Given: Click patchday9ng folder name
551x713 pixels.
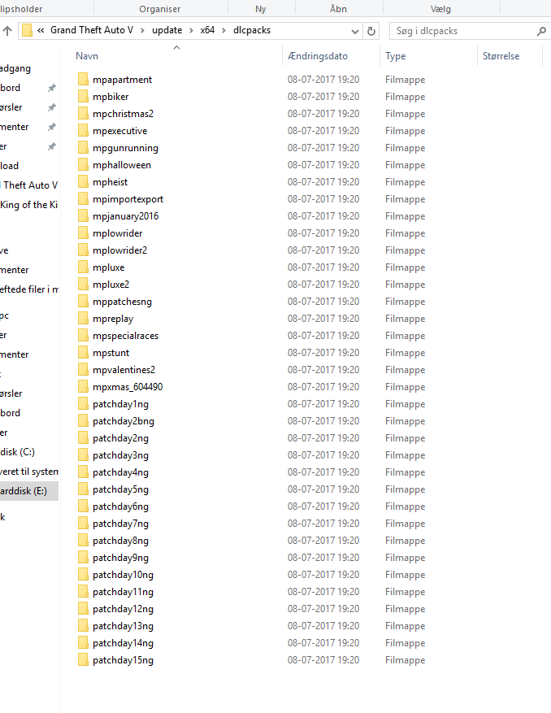Looking at the screenshot, I should tap(120, 558).
